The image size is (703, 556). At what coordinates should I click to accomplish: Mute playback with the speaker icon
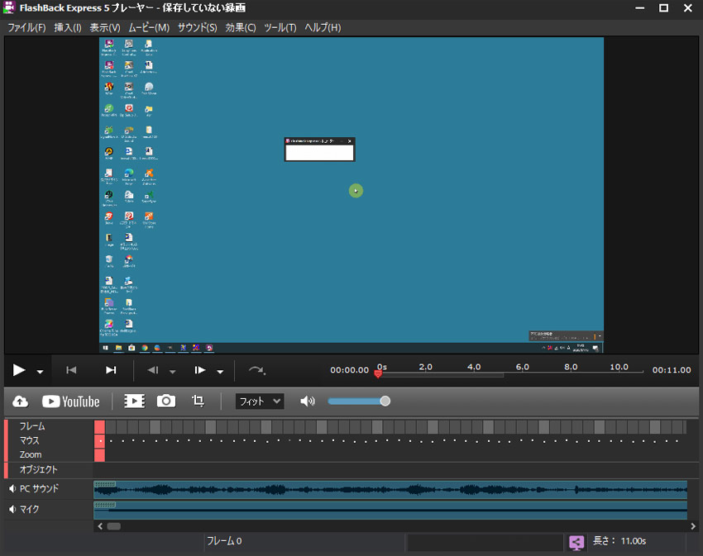tap(308, 401)
